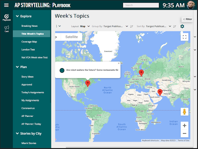Toggle Sort By sort direction icon
This screenshot has width=198, height=149.
[174, 26]
